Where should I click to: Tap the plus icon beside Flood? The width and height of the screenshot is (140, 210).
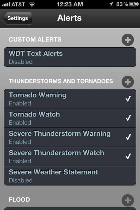tap(128, 200)
